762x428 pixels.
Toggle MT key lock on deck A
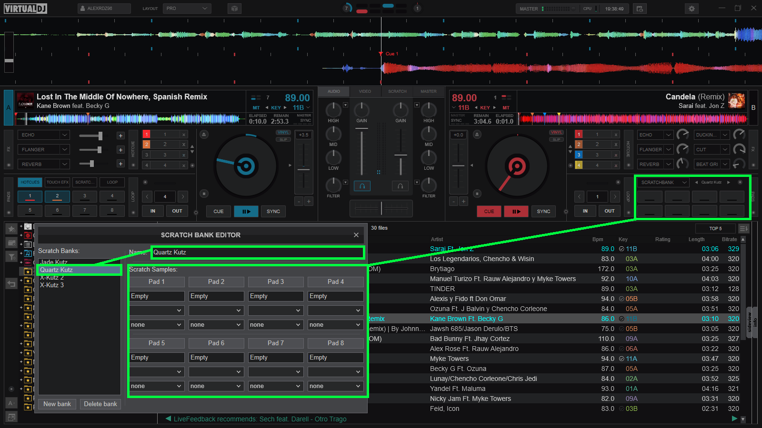point(256,107)
